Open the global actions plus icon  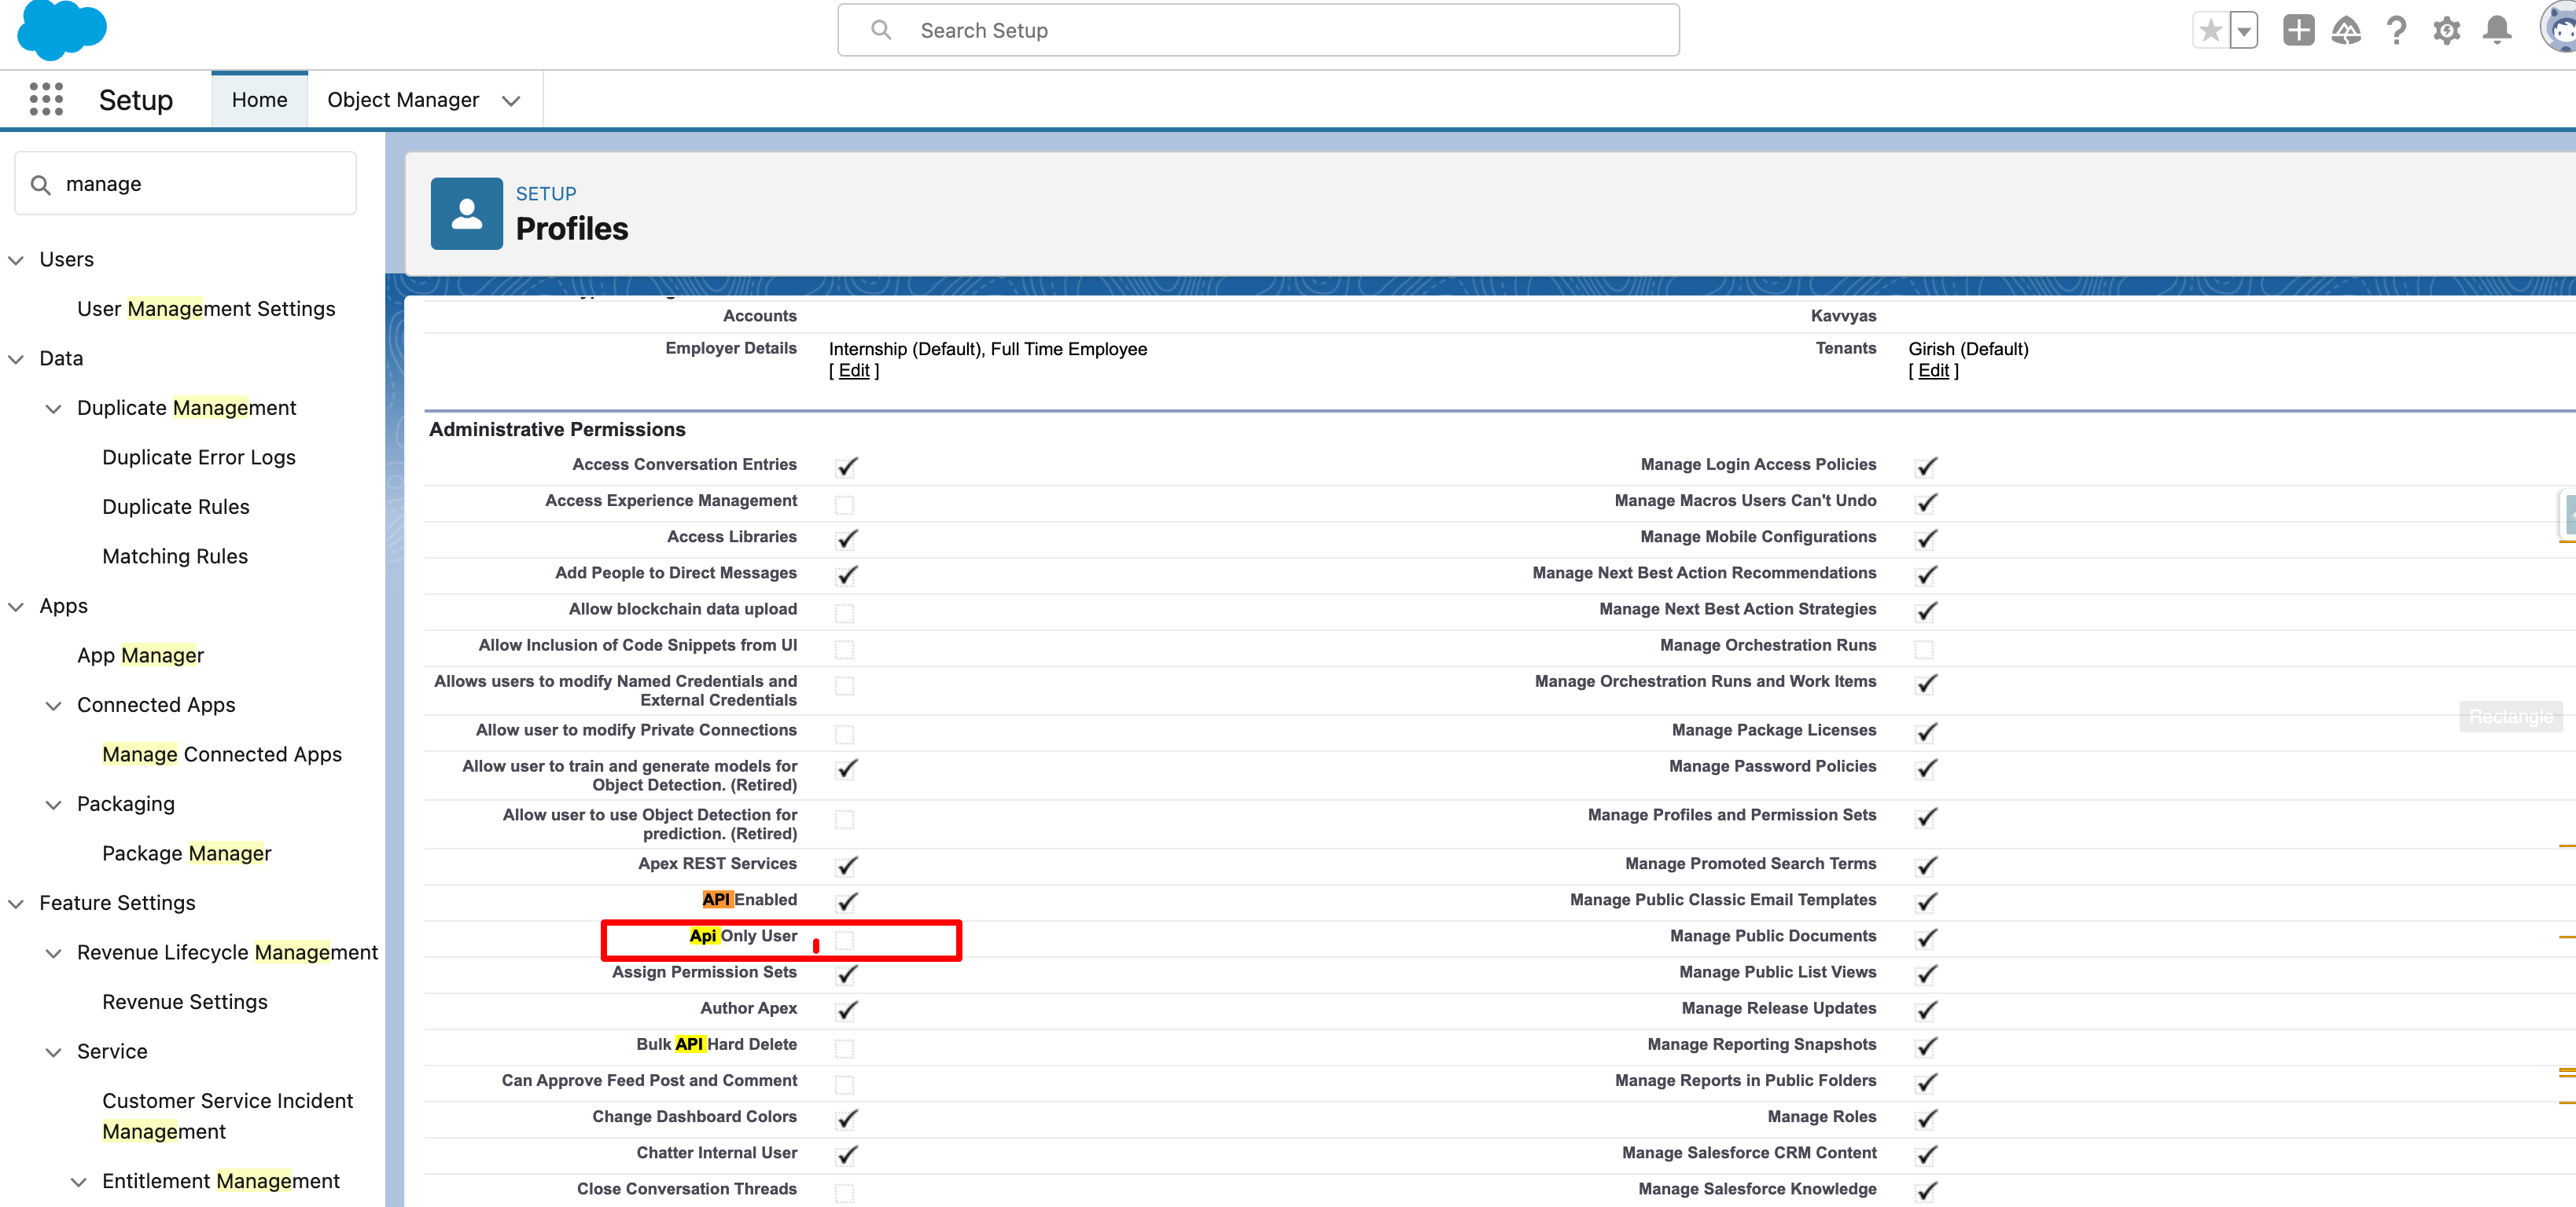[x=2298, y=31]
